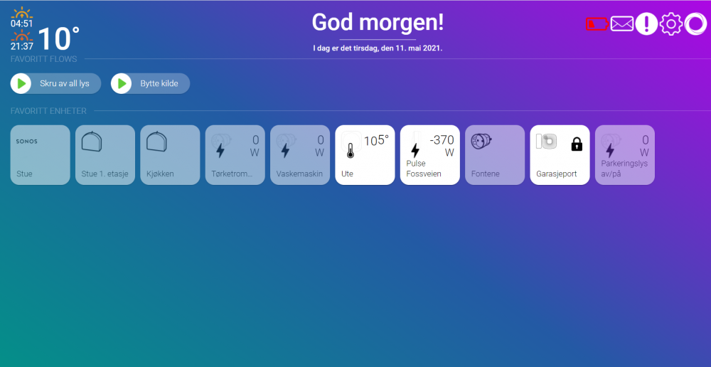The height and width of the screenshot is (367, 711).
Task: Select the Sonos Stue speaker tile
Action: (41, 155)
